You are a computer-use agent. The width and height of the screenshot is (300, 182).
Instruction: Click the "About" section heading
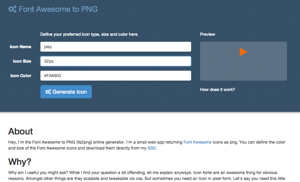pyautogui.click(x=21, y=131)
